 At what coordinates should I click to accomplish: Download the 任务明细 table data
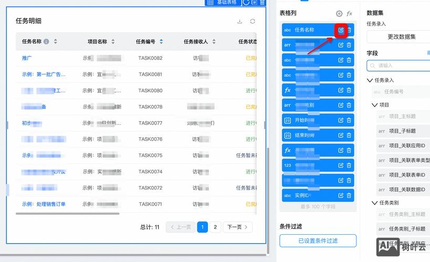coord(240,21)
